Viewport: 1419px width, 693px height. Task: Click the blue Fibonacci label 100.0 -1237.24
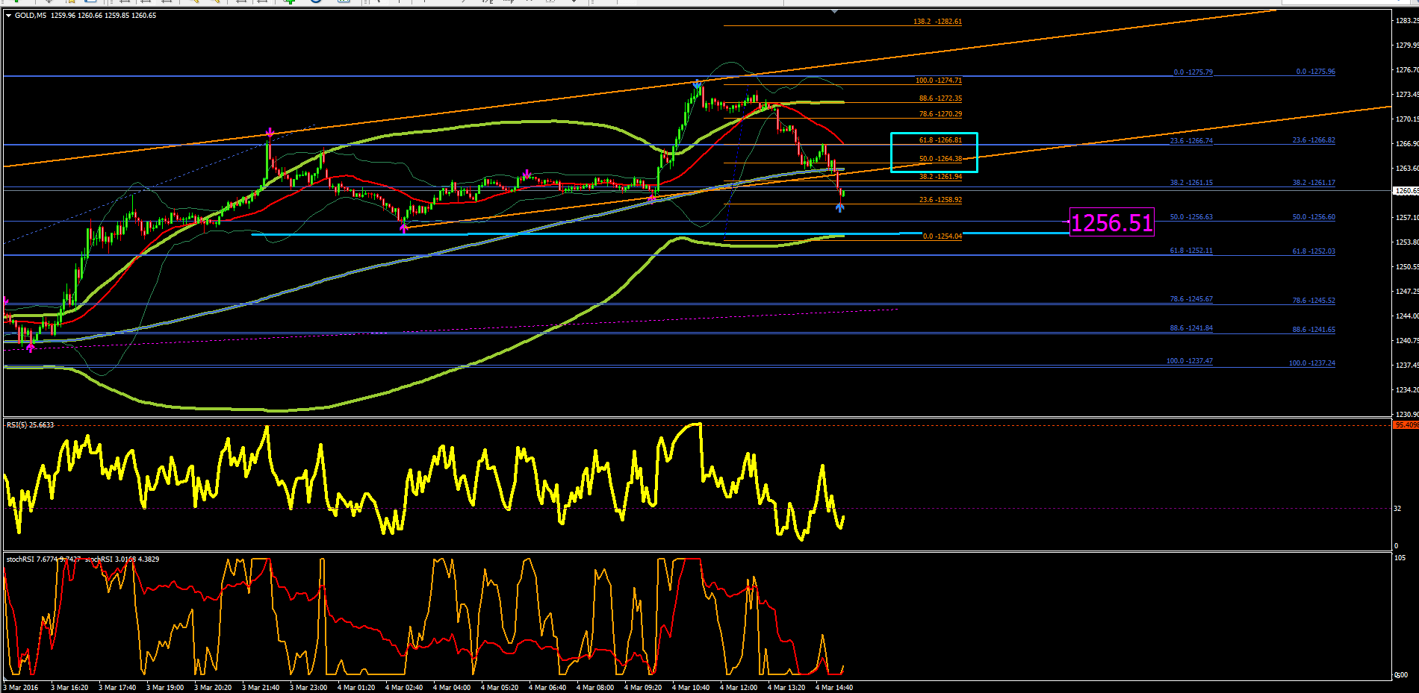pyautogui.click(x=1312, y=363)
